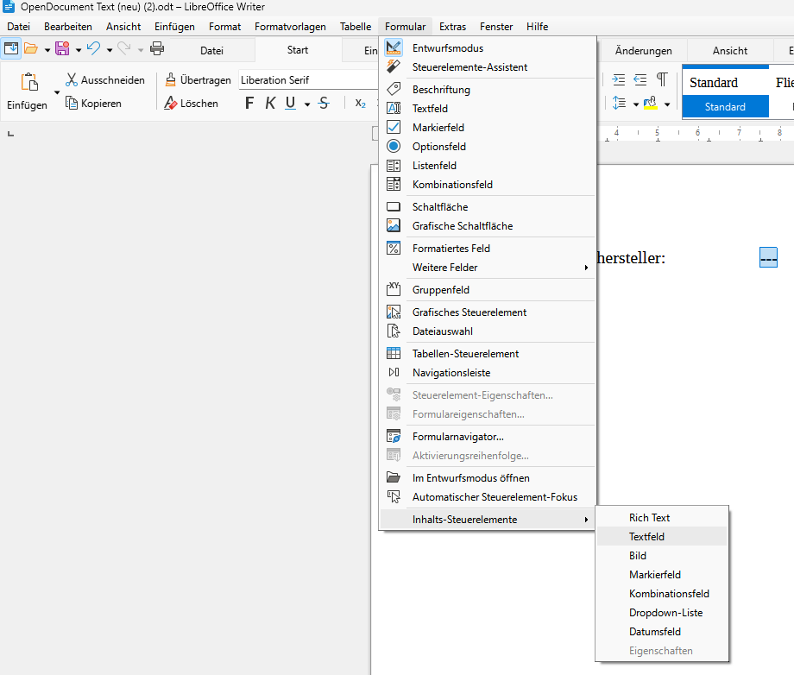The height and width of the screenshot is (675, 794).
Task: Click the Print icon in toolbar
Action: click(157, 49)
